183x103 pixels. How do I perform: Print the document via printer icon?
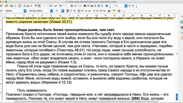click(28, 6)
